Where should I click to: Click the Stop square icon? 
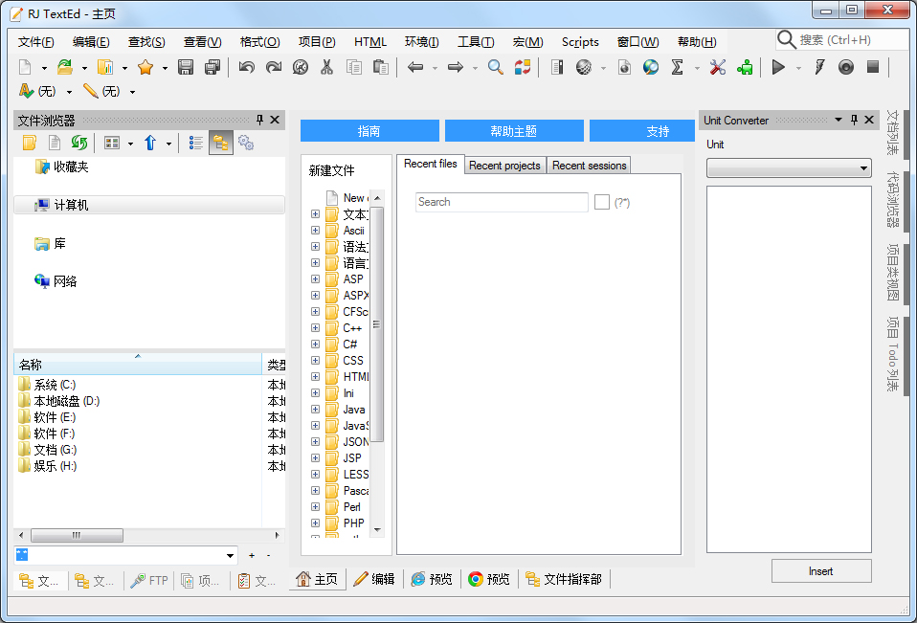pyautogui.click(x=873, y=67)
